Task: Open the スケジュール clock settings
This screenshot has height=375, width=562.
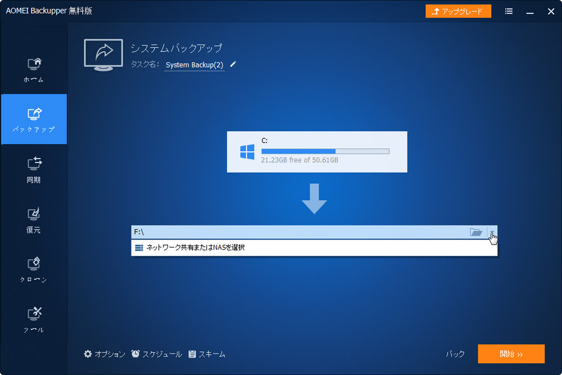Action: (158, 354)
